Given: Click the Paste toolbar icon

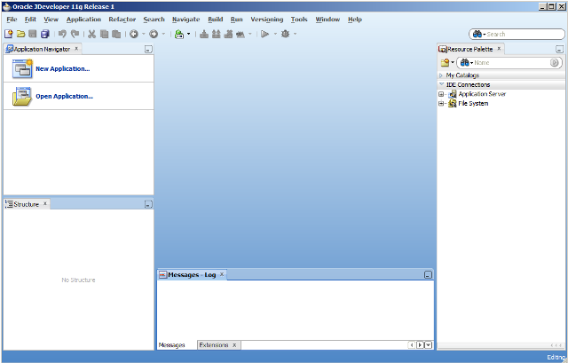Looking at the screenshot, I should coord(116,34).
